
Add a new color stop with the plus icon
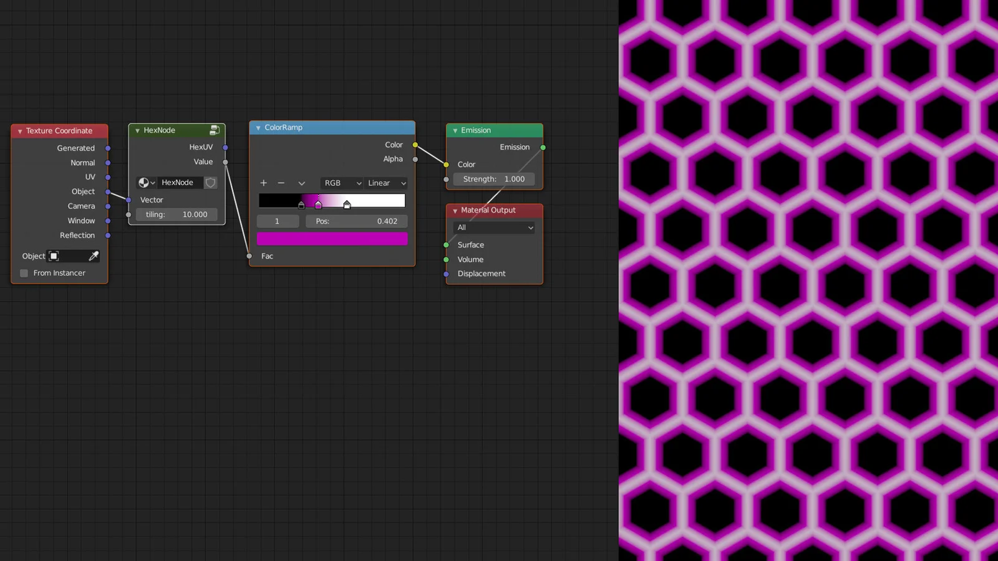point(264,183)
